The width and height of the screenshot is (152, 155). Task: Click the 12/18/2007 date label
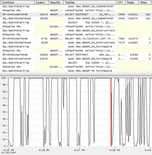9,153
